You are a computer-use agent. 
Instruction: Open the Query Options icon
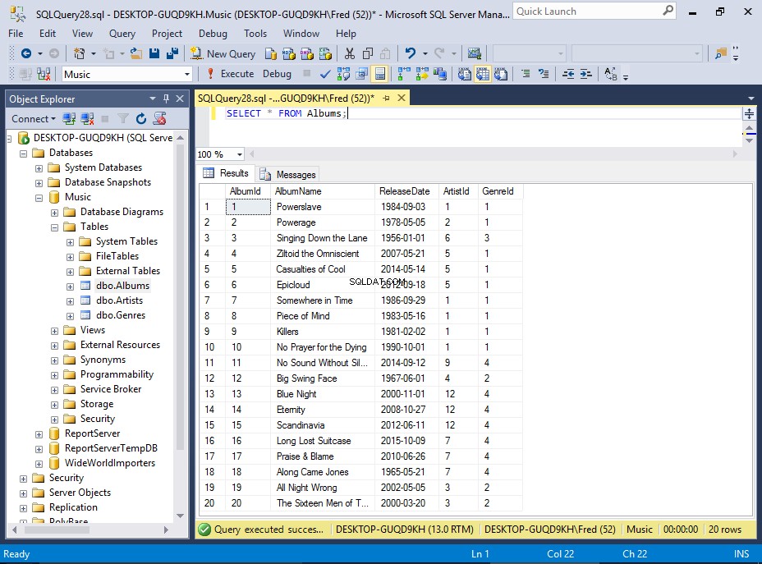361,75
